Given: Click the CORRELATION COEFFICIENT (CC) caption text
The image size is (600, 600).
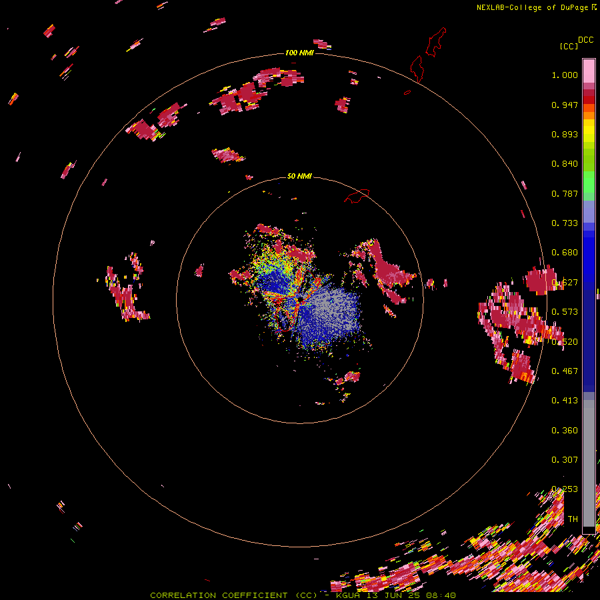Looking at the screenshot, I should pyautogui.click(x=233, y=595).
